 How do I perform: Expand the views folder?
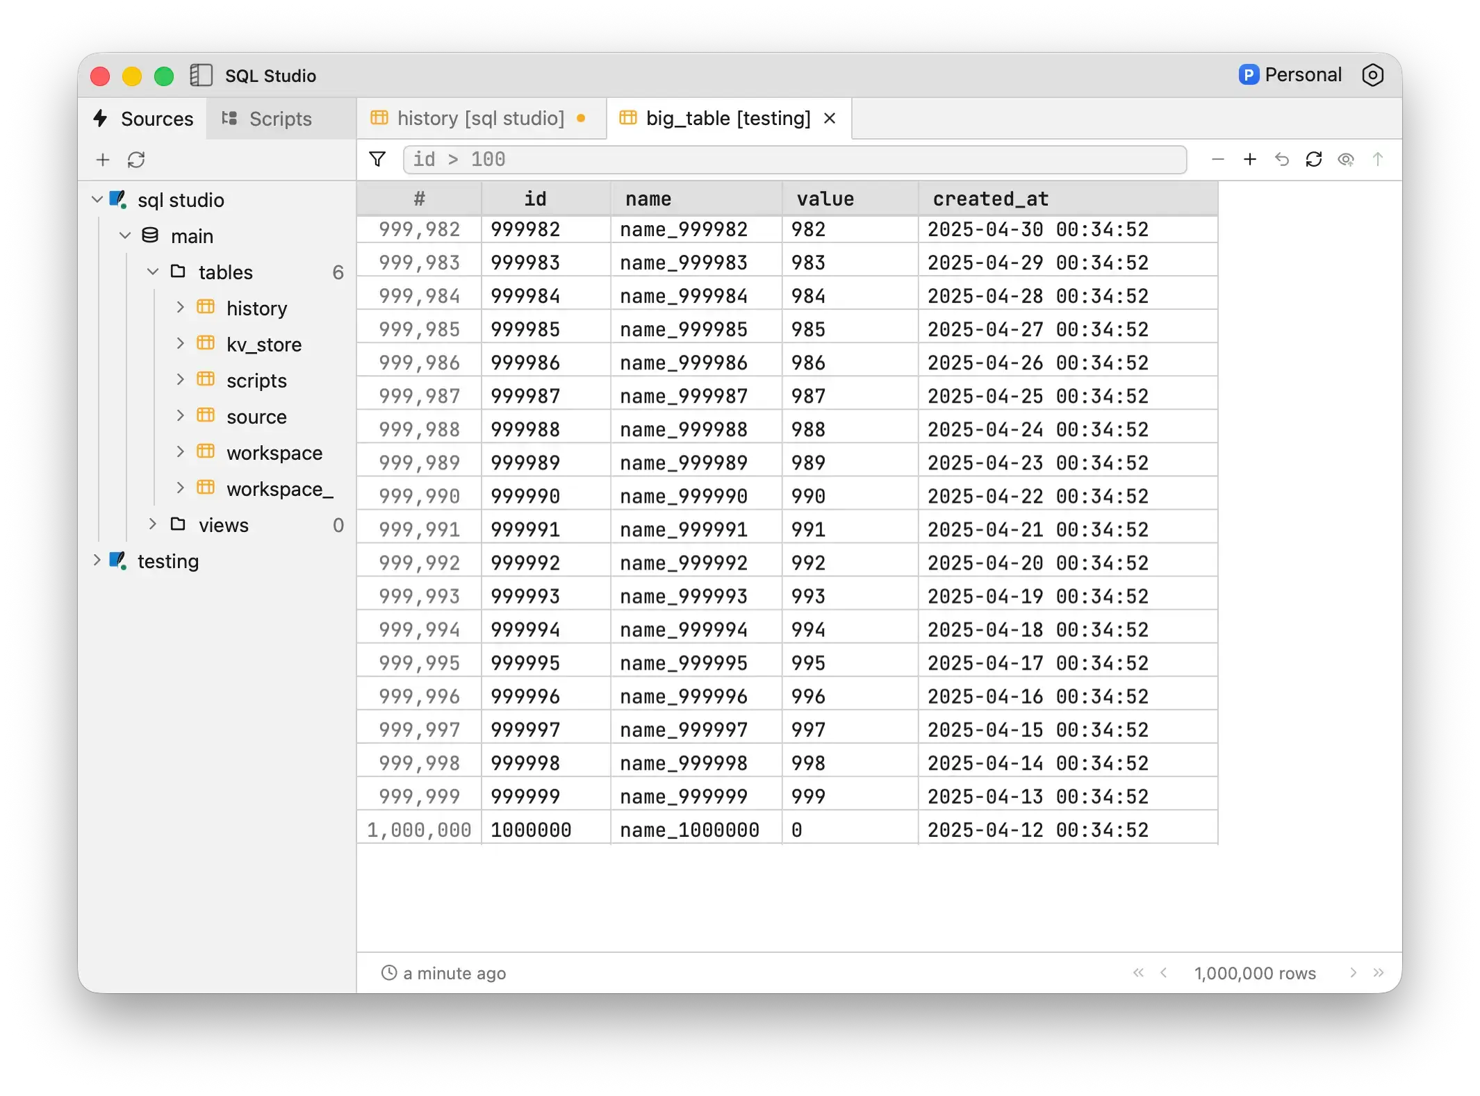[x=153, y=524]
